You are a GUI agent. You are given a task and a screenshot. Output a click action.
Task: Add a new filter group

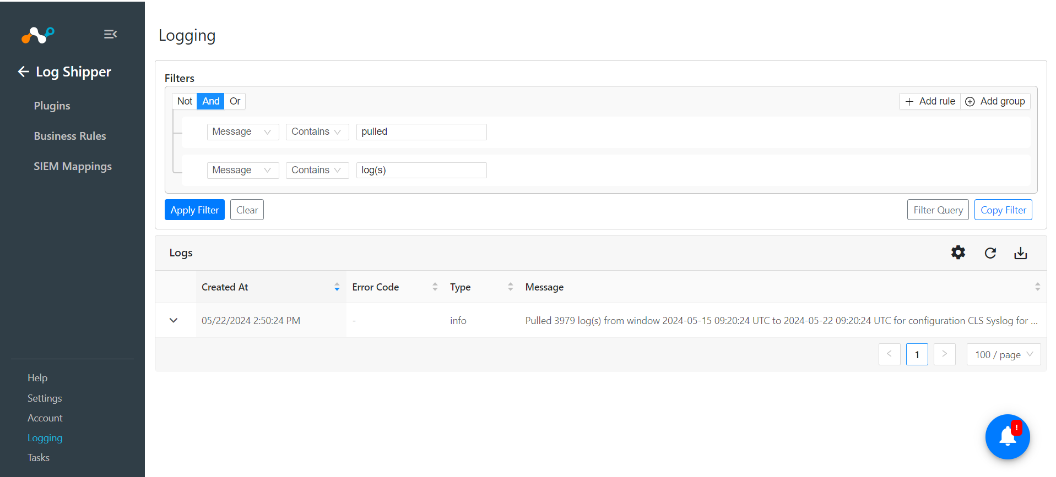tap(995, 101)
